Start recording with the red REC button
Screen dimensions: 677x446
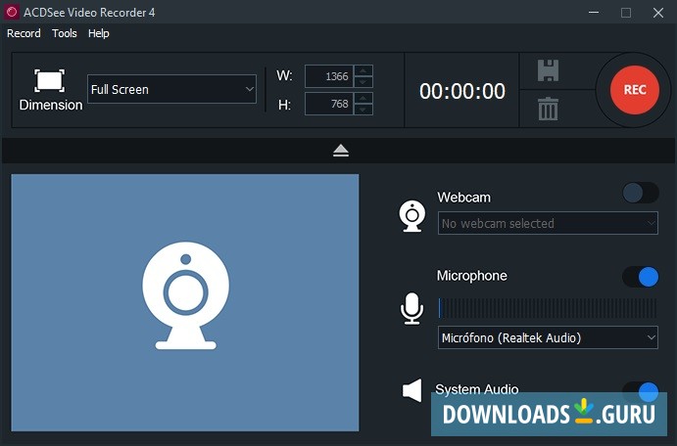[634, 90]
